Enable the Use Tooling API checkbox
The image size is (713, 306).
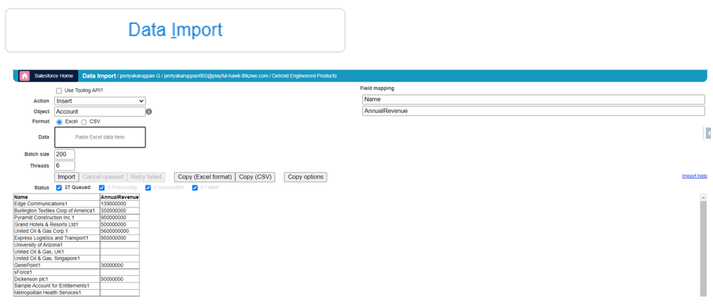point(59,91)
